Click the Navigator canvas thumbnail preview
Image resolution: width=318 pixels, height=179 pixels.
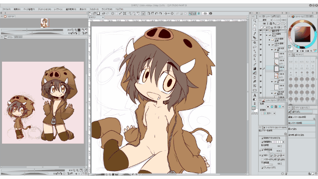coord(44,23)
